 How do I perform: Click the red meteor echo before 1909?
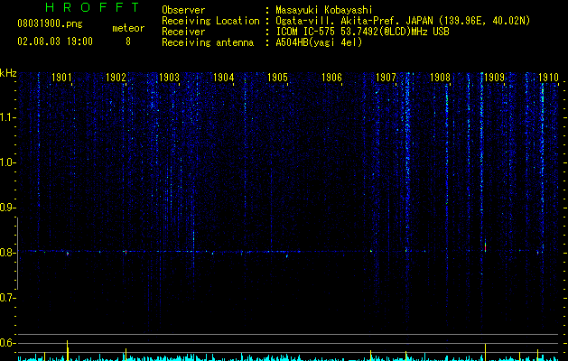[485, 247]
